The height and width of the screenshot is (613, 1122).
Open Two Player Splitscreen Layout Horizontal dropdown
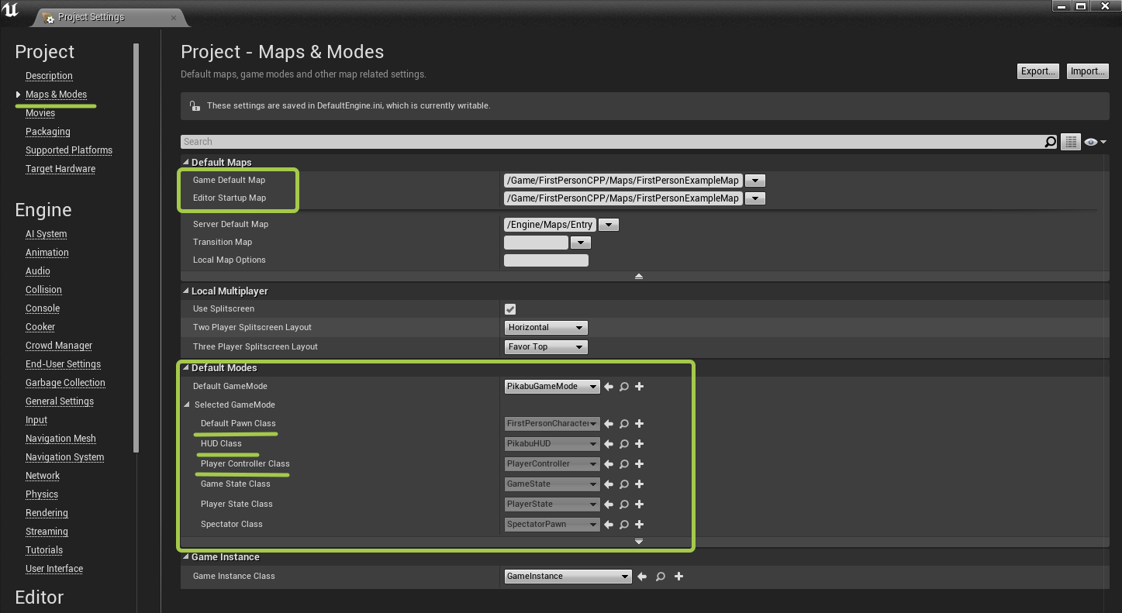coord(546,328)
